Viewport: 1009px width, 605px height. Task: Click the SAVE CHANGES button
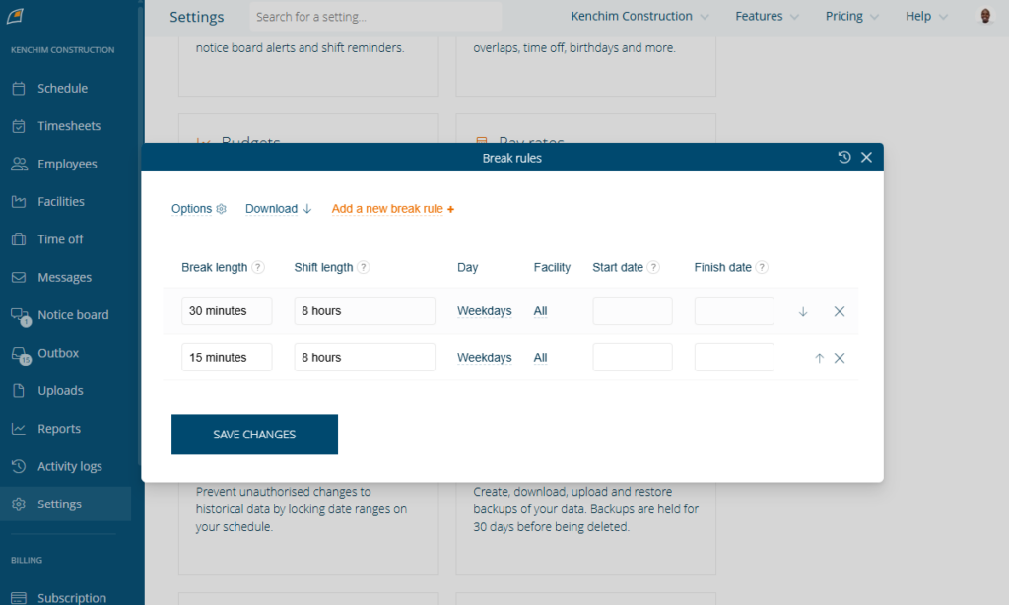click(x=254, y=435)
